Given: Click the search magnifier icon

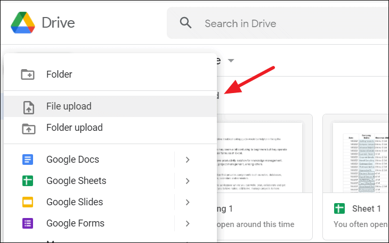Looking at the screenshot, I should (x=185, y=23).
